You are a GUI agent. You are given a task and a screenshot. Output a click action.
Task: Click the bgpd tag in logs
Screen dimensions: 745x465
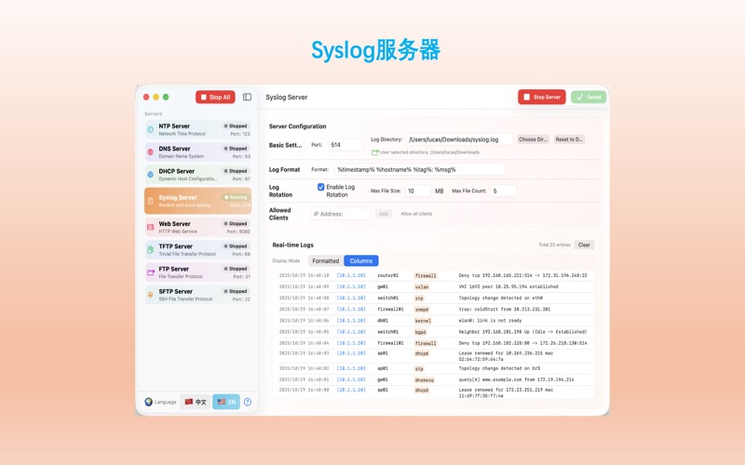421,332
